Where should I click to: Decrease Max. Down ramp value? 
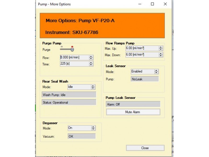(161, 56)
